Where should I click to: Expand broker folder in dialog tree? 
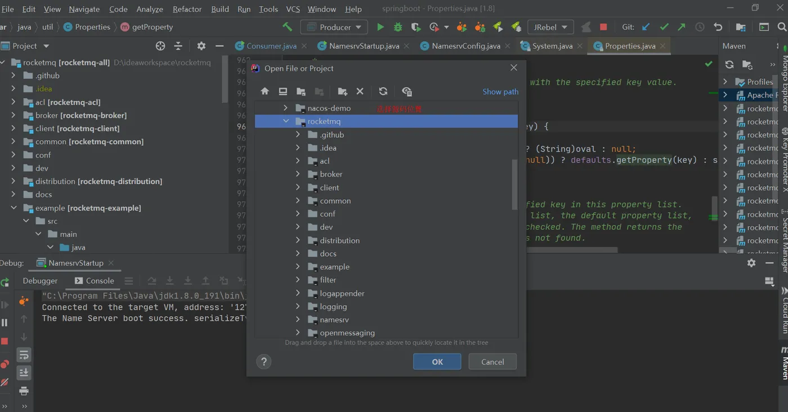click(298, 174)
